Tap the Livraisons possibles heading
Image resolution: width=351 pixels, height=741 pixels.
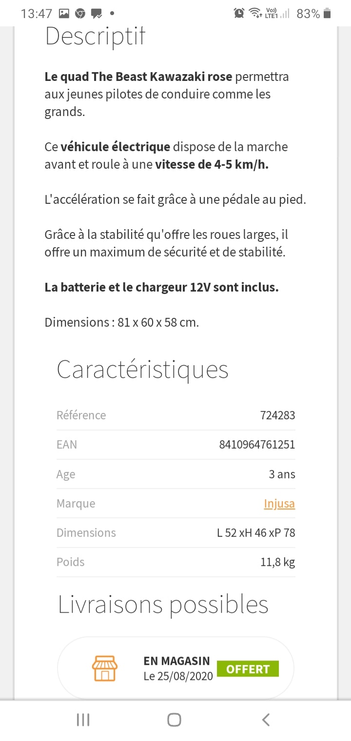pos(163,604)
